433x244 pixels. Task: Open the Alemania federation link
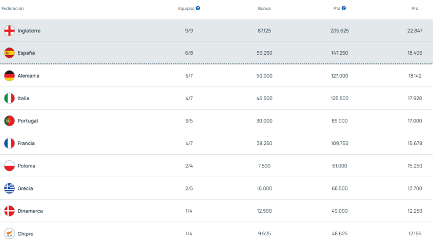pyautogui.click(x=29, y=76)
